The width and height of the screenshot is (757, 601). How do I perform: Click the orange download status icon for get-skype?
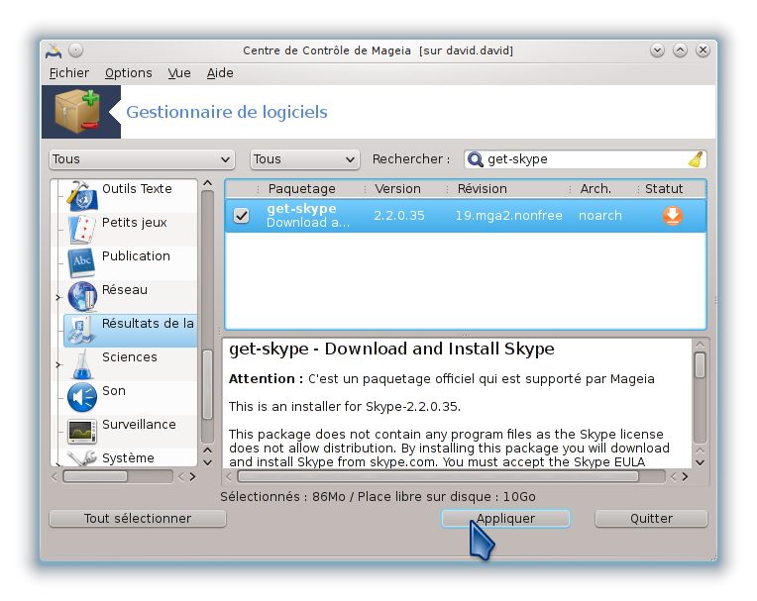(x=673, y=216)
